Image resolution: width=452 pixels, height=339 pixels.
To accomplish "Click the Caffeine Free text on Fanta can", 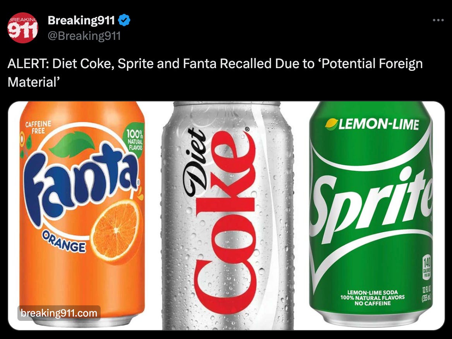I will pyautogui.click(x=38, y=127).
